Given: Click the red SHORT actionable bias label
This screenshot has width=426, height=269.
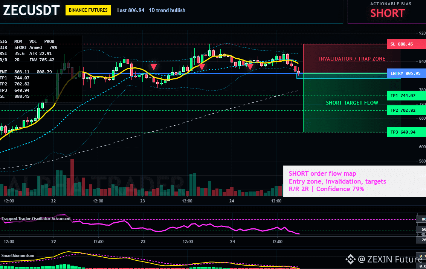Looking at the screenshot, I should pyautogui.click(x=388, y=13).
